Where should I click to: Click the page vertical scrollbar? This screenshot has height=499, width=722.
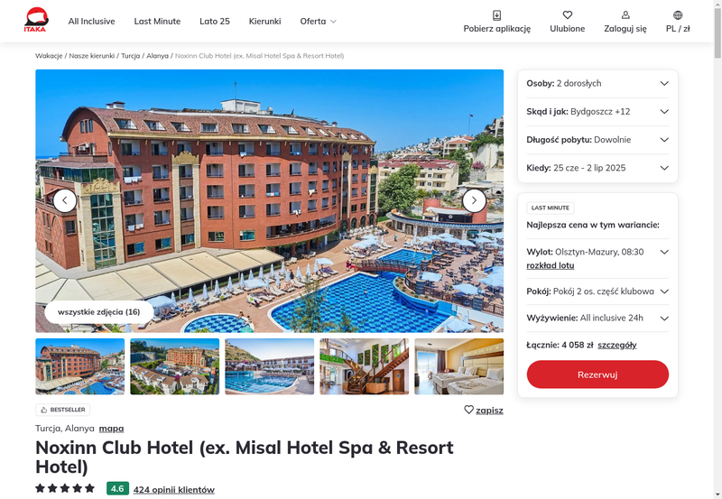pyautogui.click(x=717, y=249)
